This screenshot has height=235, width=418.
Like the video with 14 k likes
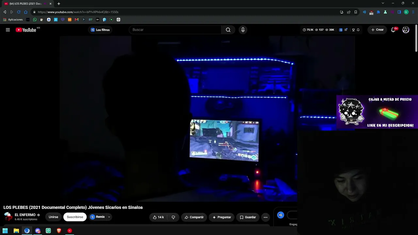[158, 217]
